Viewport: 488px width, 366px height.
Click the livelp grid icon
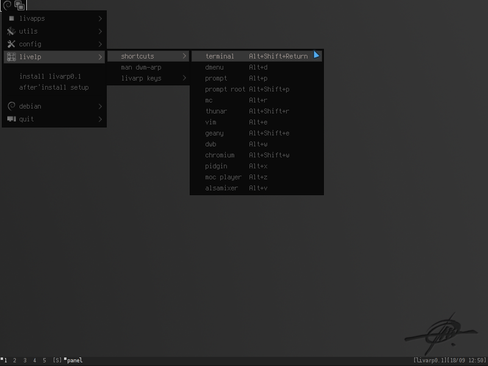pyautogui.click(x=12, y=57)
